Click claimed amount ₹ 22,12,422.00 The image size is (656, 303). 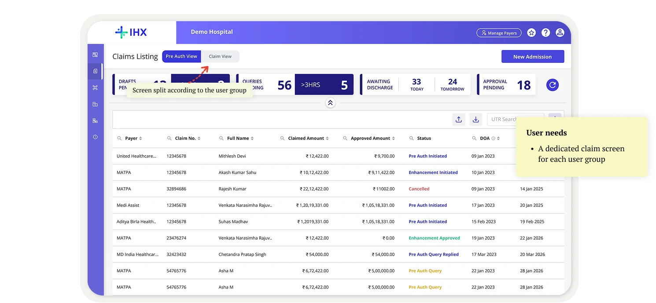(x=314, y=189)
